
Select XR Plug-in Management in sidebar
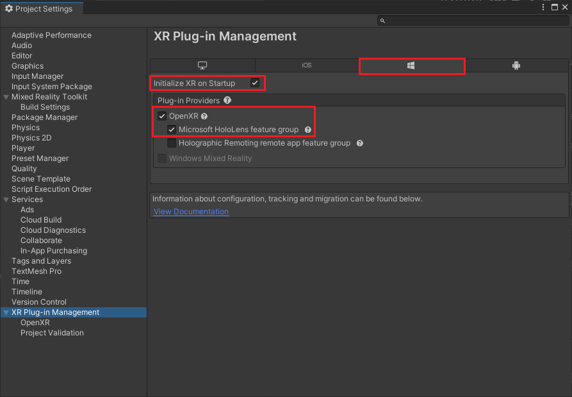pyautogui.click(x=56, y=312)
